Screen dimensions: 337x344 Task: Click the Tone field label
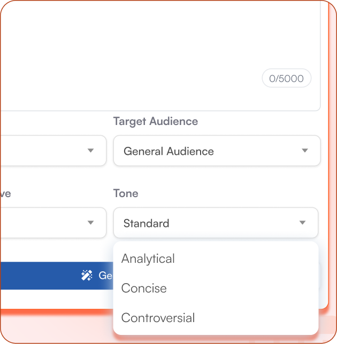pos(126,193)
